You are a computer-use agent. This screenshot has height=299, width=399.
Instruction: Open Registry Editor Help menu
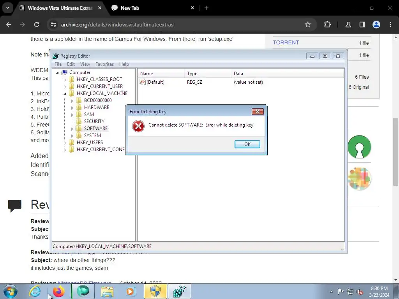pyautogui.click(x=124, y=64)
